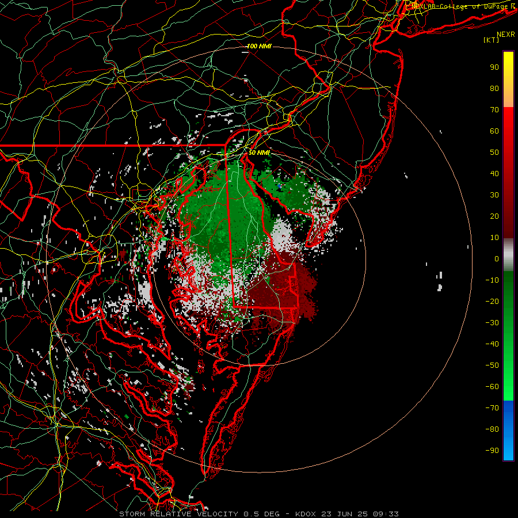Click the -20 value on velocity scale
Viewport: 518px width, 518px height.
coord(492,301)
